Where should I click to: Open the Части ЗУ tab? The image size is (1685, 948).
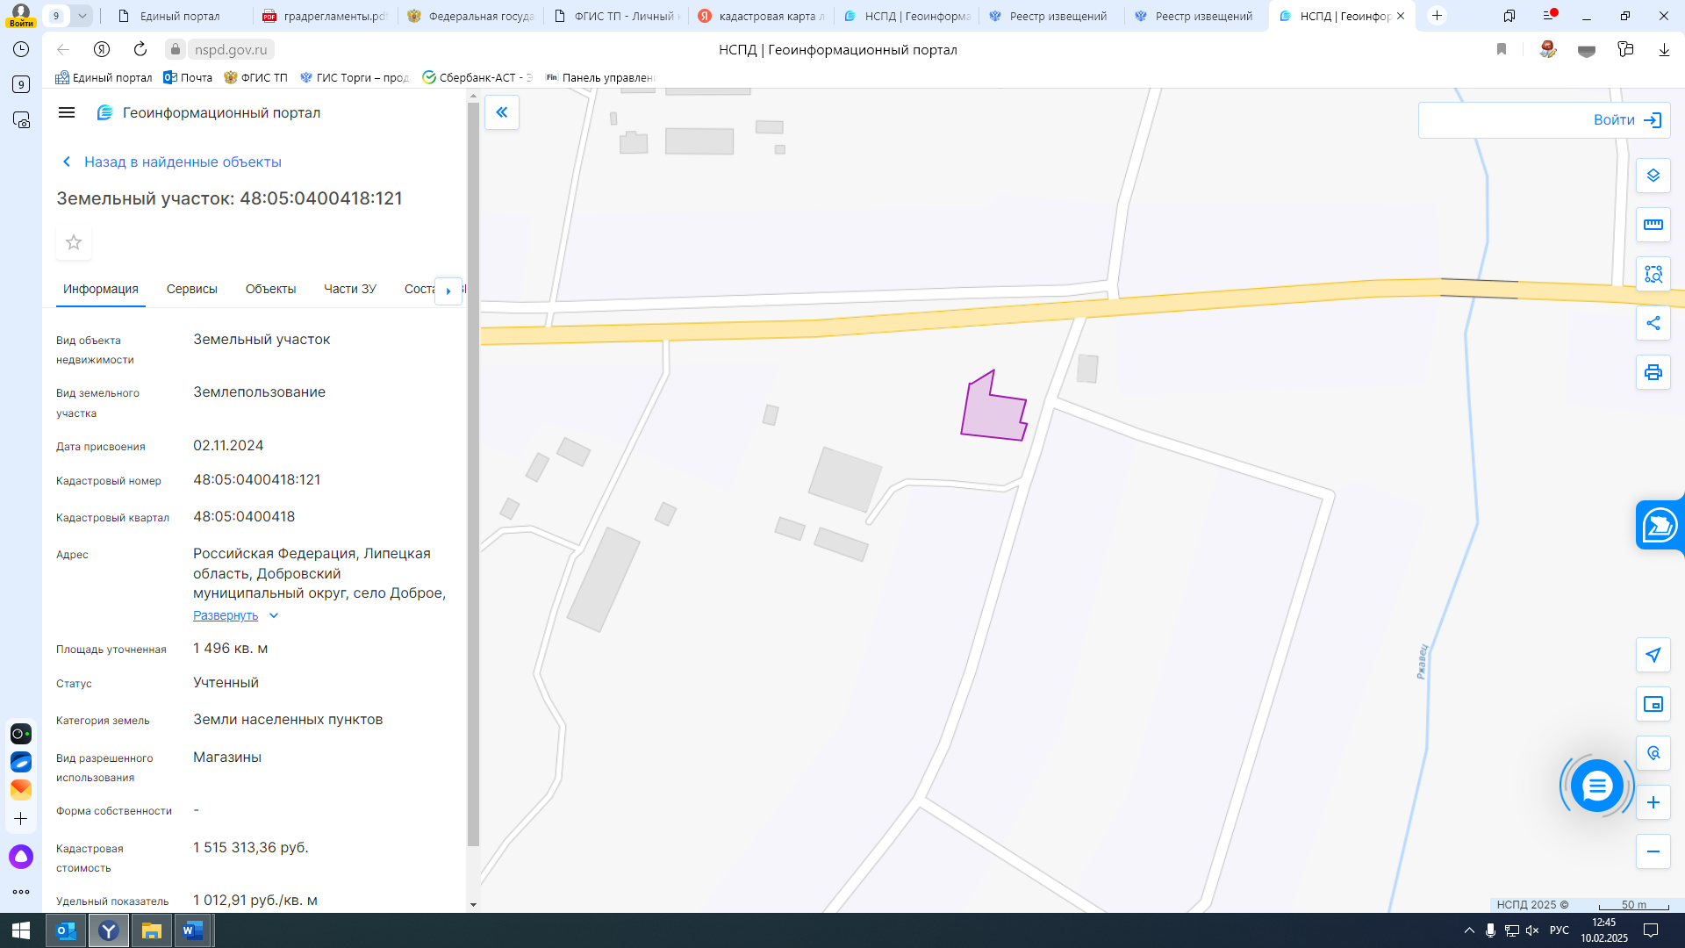[349, 289]
